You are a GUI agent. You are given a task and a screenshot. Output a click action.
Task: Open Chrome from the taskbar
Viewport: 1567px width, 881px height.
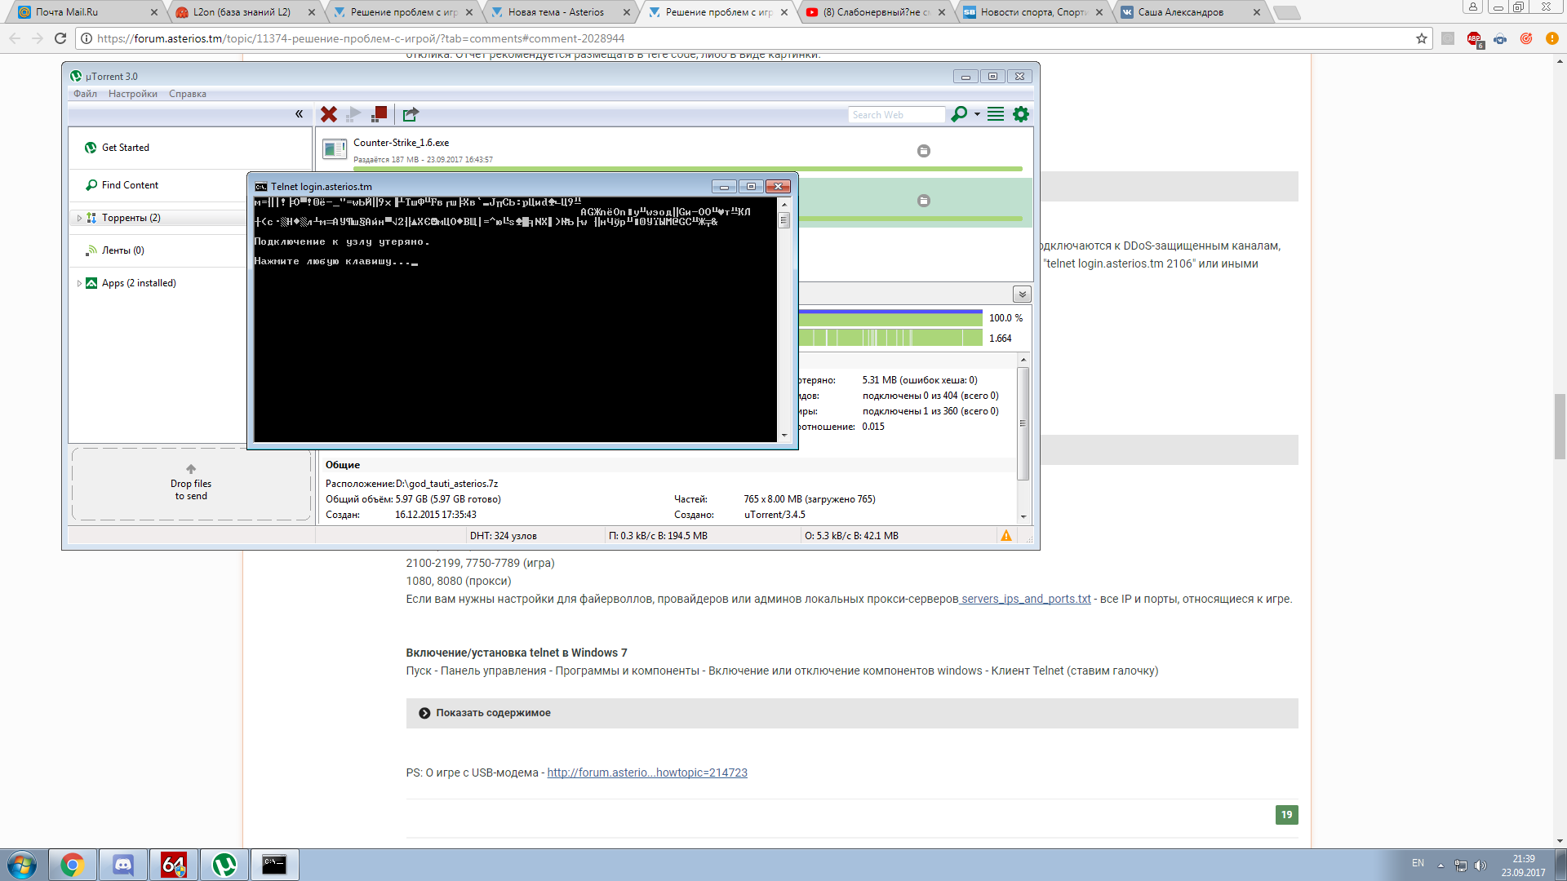point(73,865)
